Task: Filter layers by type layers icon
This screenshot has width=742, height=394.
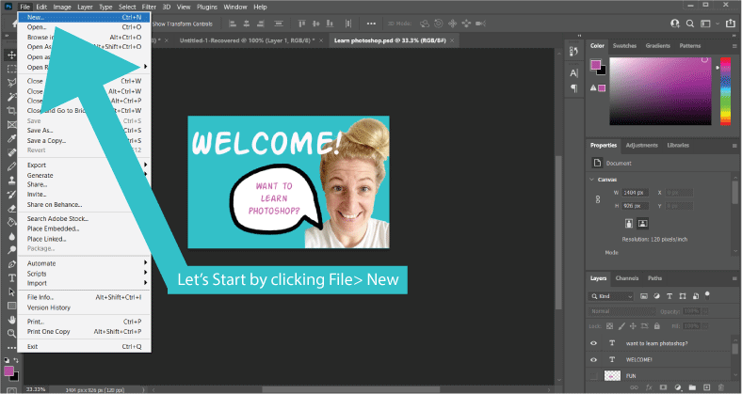Action: pos(668,296)
